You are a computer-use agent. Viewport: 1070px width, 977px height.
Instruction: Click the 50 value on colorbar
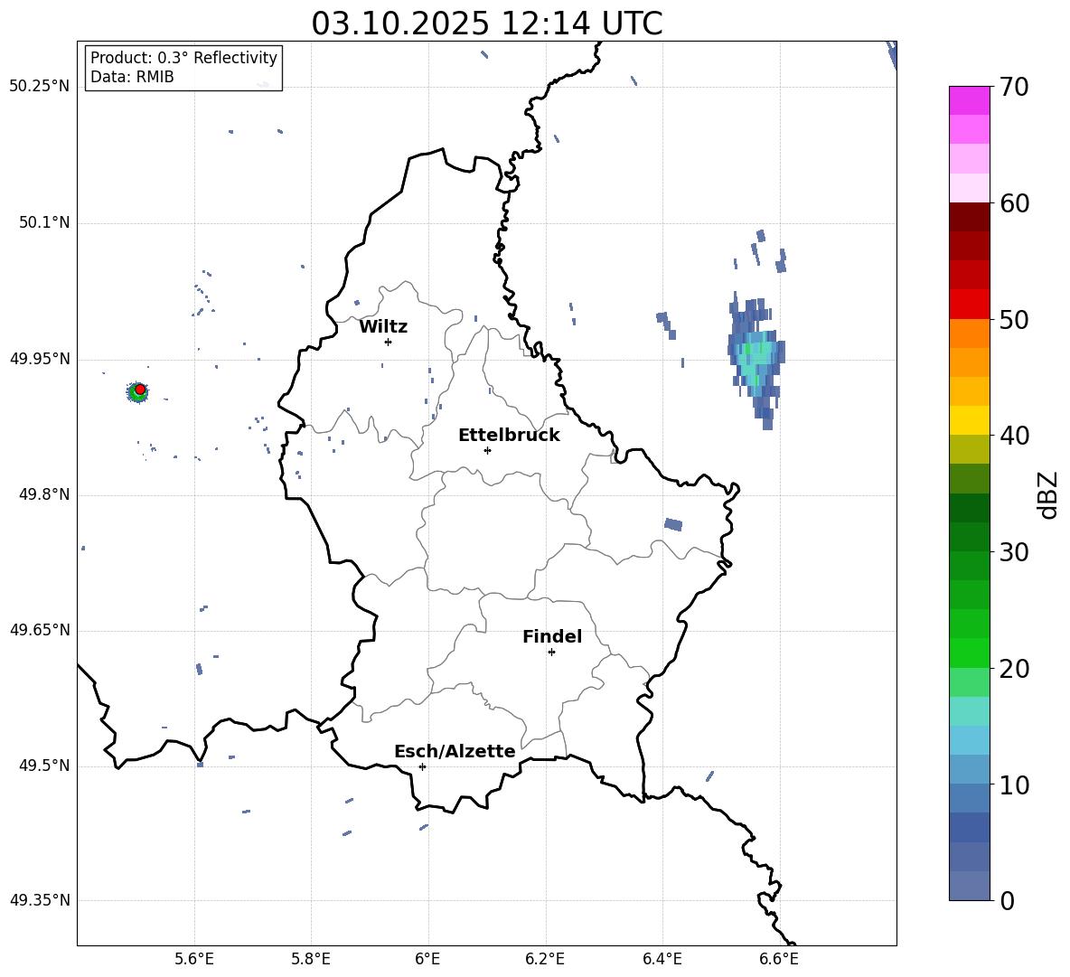coord(1013,319)
